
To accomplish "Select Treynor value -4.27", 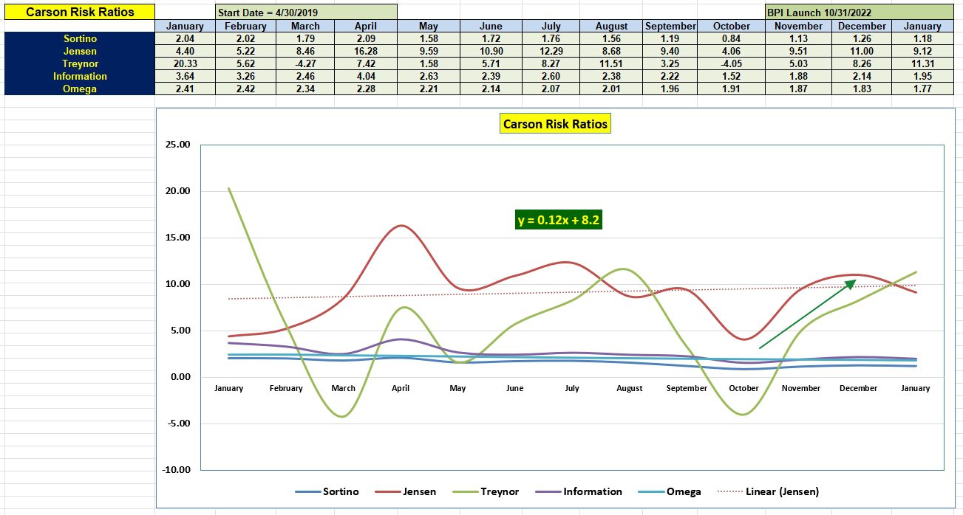I will 306,63.
